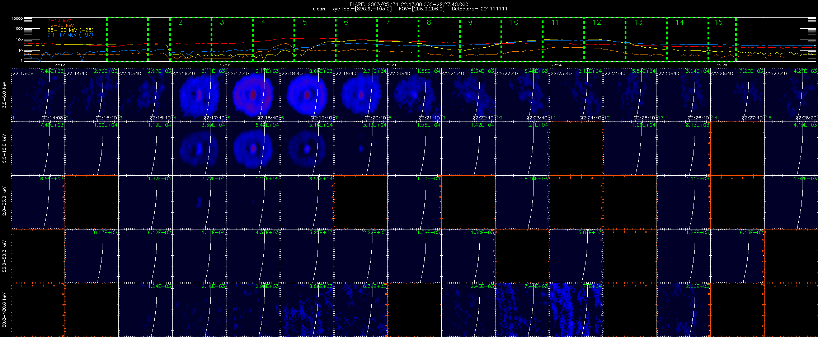Screen dimensions: 818x337
Task: Open the 50-100 keV image labeled 1.71E+04
Action: (x=576, y=310)
